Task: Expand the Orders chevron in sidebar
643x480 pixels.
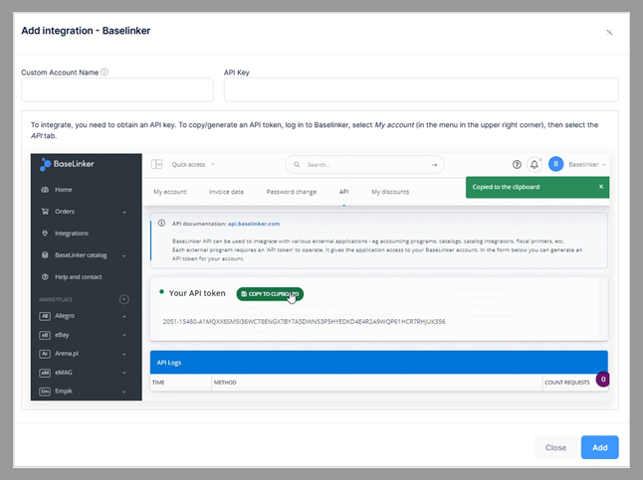Action: pos(124,212)
